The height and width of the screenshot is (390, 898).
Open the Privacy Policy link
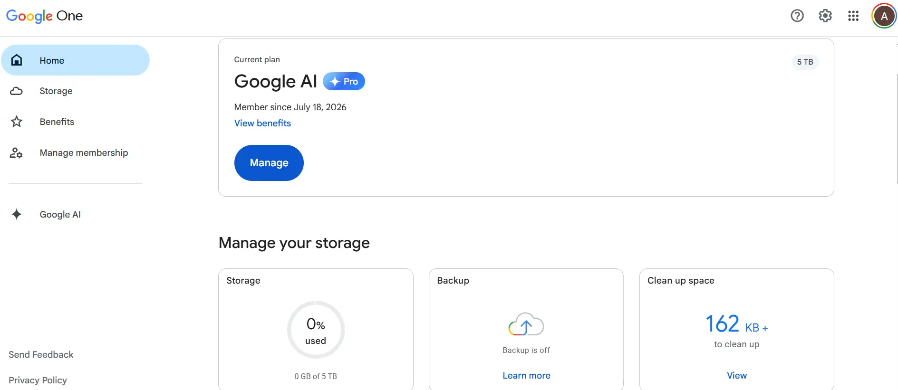click(x=38, y=380)
